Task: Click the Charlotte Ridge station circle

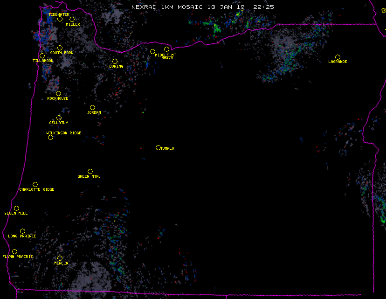Action: tap(35, 185)
